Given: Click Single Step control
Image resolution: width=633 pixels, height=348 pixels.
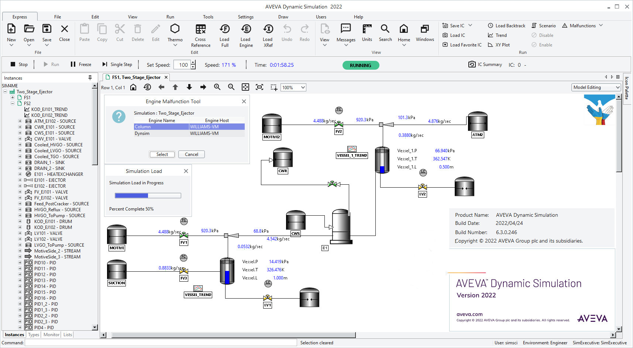Looking at the screenshot, I should point(117,64).
